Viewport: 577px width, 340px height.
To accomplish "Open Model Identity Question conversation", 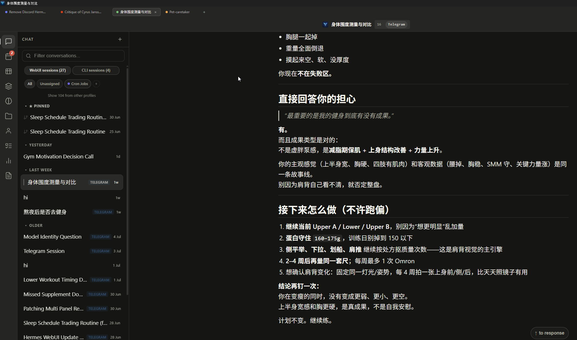I will pos(72,237).
